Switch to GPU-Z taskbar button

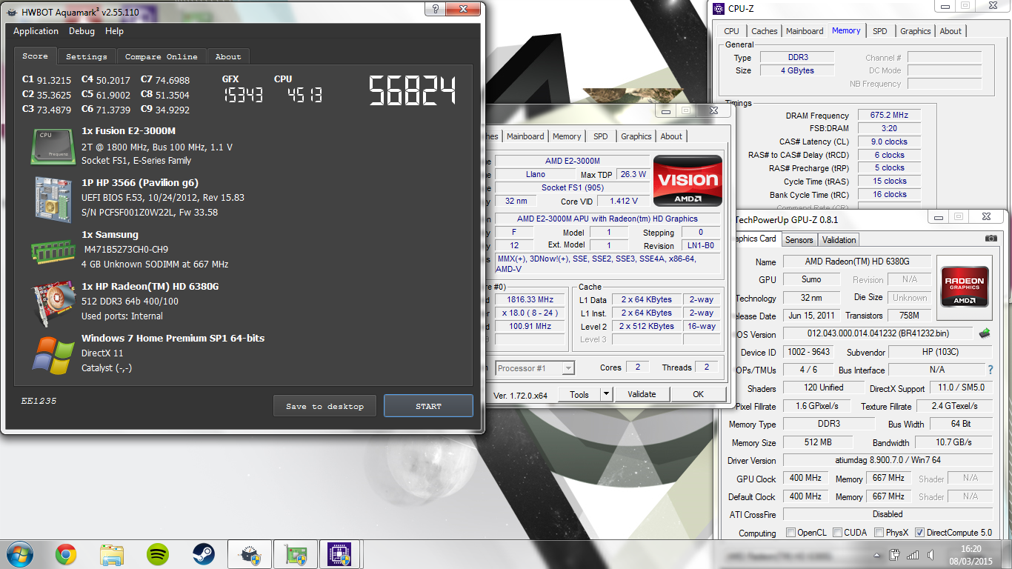[295, 554]
